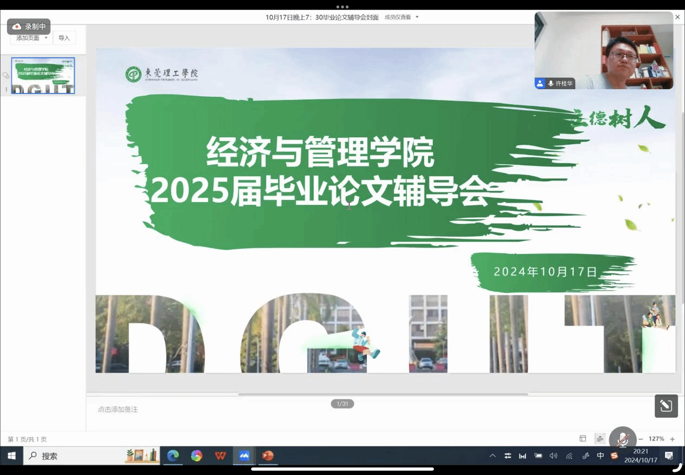Zoom out with the minus button
The image size is (685, 475).
click(x=641, y=439)
